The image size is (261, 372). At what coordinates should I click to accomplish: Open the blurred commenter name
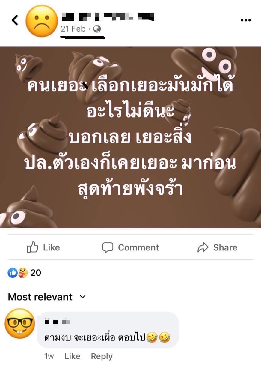pyautogui.click(x=57, y=322)
